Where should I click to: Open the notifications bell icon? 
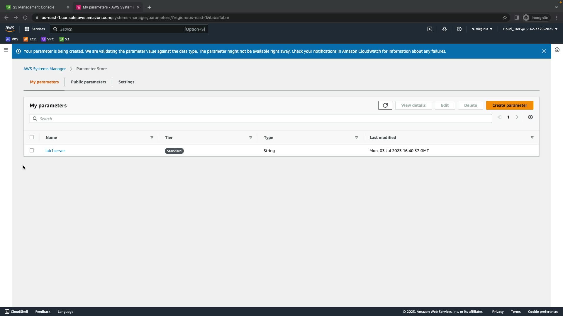point(444,29)
